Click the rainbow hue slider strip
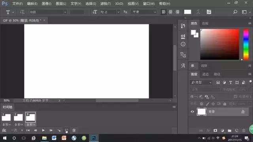Image resolution: width=253 pixels, height=142 pixels. point(246,45)
